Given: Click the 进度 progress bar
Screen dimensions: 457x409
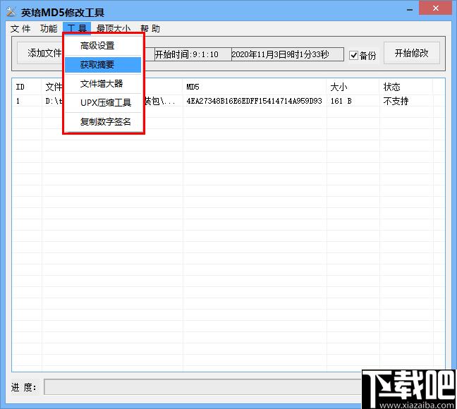Looking at the screenshot, I should point(202,387).
